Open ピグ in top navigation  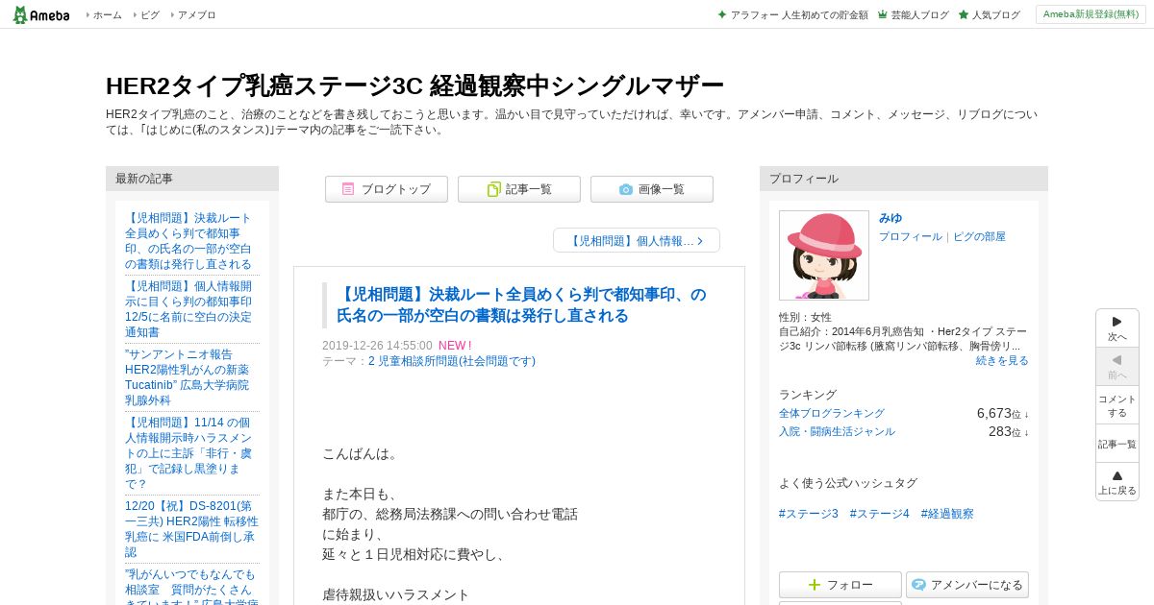tap(150, 15)
